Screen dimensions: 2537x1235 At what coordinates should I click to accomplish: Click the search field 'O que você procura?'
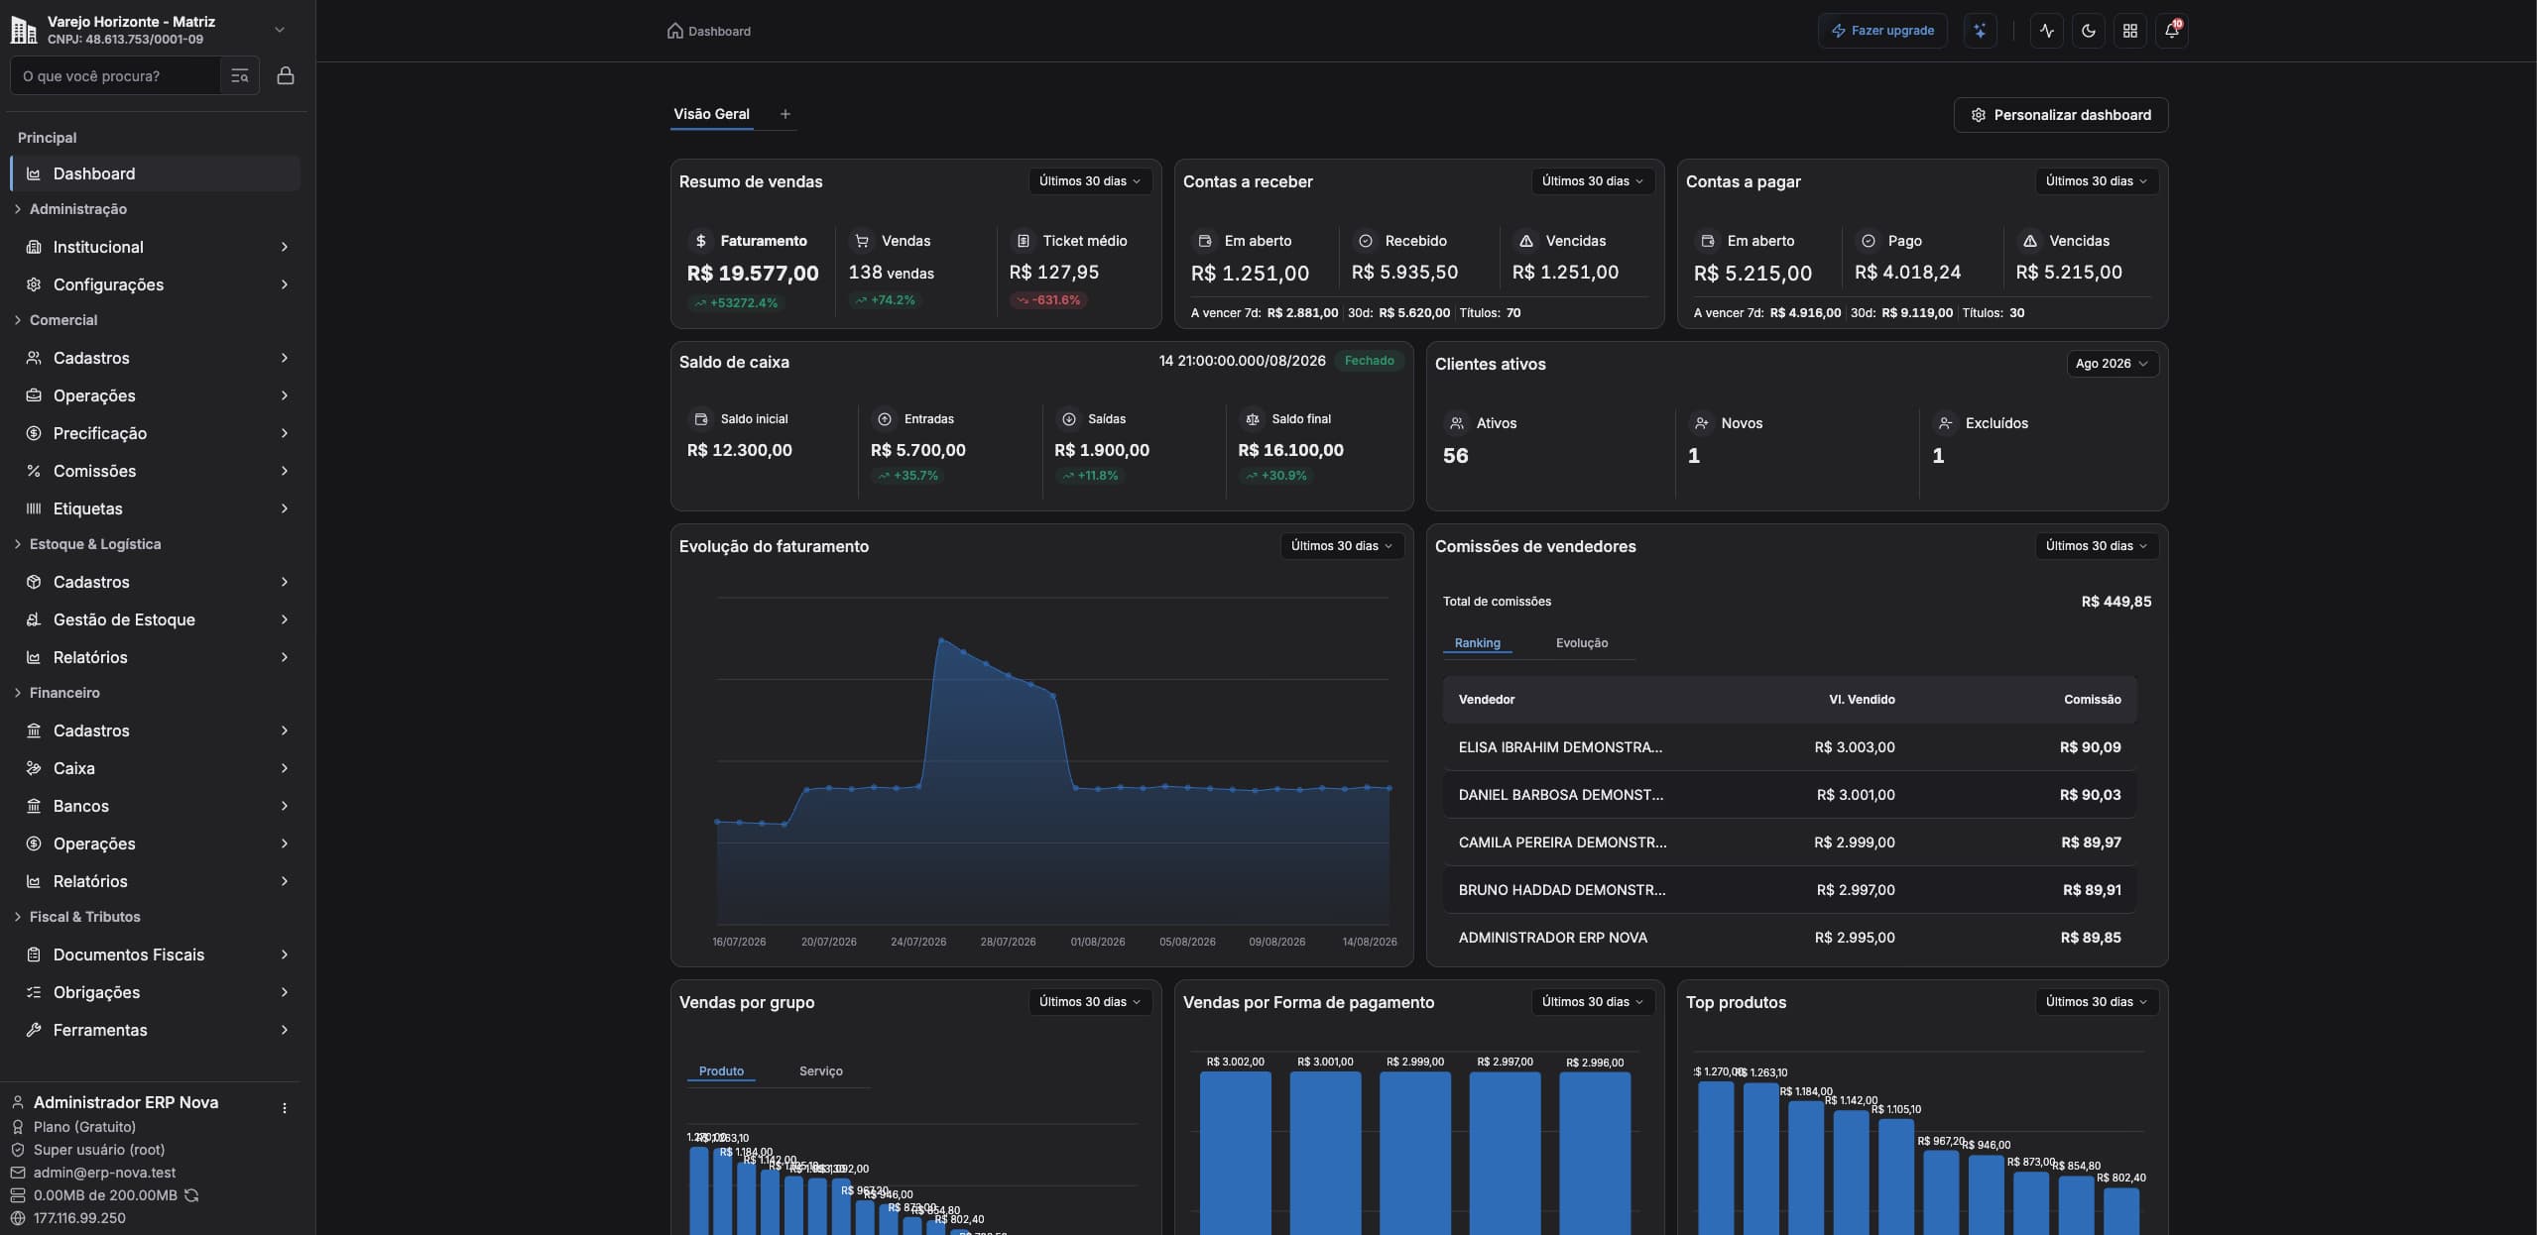[115, 75]
